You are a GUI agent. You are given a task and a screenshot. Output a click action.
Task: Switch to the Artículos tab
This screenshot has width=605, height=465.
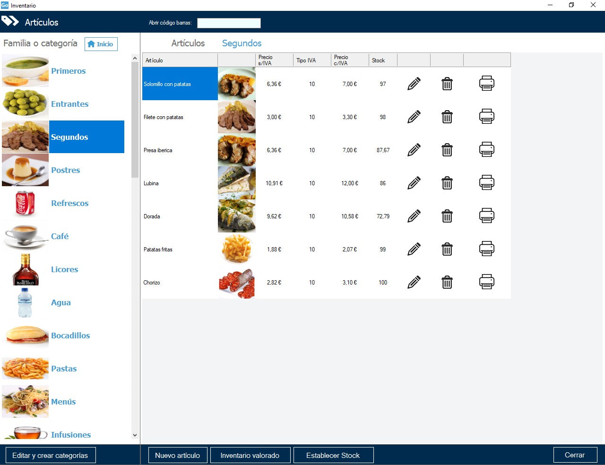click(188, 43)
